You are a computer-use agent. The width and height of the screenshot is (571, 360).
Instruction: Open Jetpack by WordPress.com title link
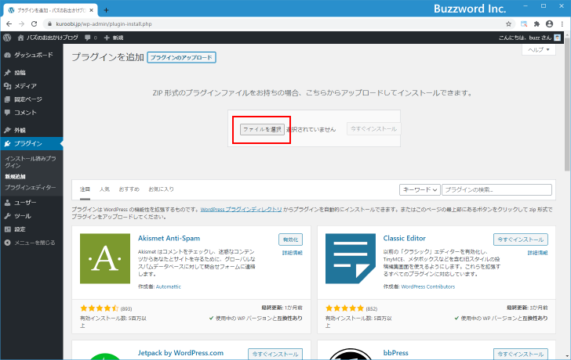tap(180, 353)
